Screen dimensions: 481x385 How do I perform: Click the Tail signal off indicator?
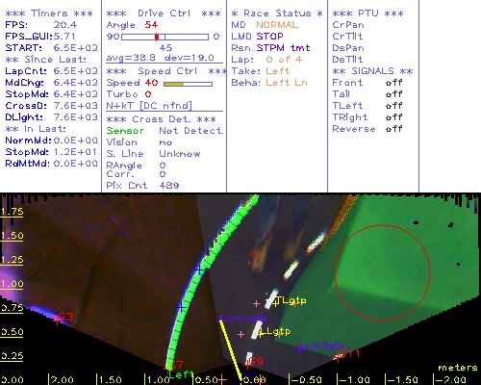point(393,94)
